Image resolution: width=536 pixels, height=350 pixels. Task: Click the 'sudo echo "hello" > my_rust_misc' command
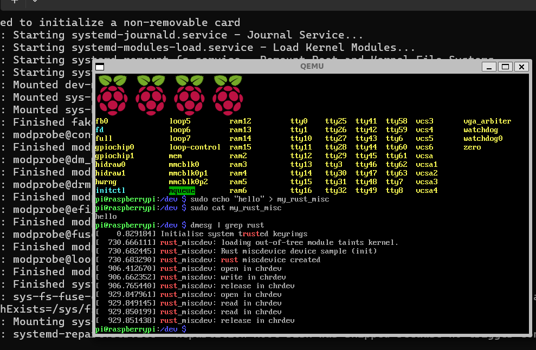260,199
